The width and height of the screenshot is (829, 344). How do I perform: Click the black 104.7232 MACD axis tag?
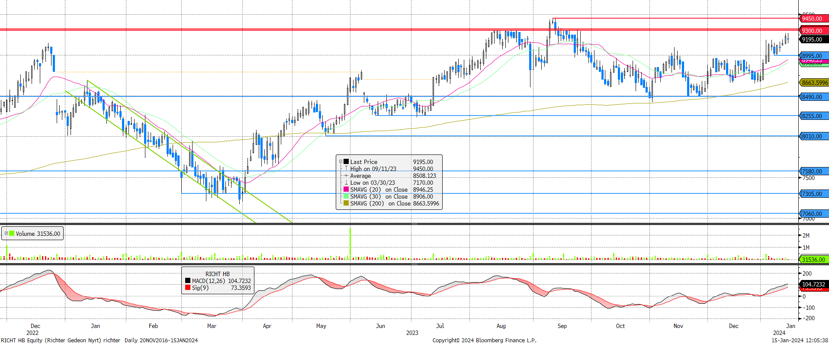pyautogui.click(x=813, y=284)
